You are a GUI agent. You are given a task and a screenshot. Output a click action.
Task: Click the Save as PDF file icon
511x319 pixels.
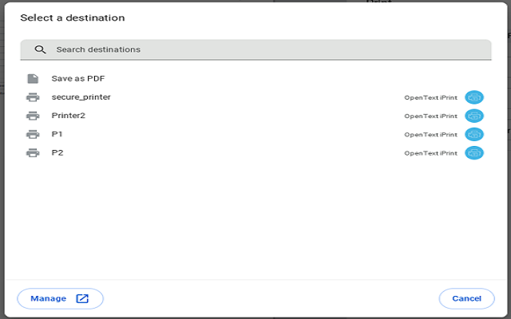[33, 79]
